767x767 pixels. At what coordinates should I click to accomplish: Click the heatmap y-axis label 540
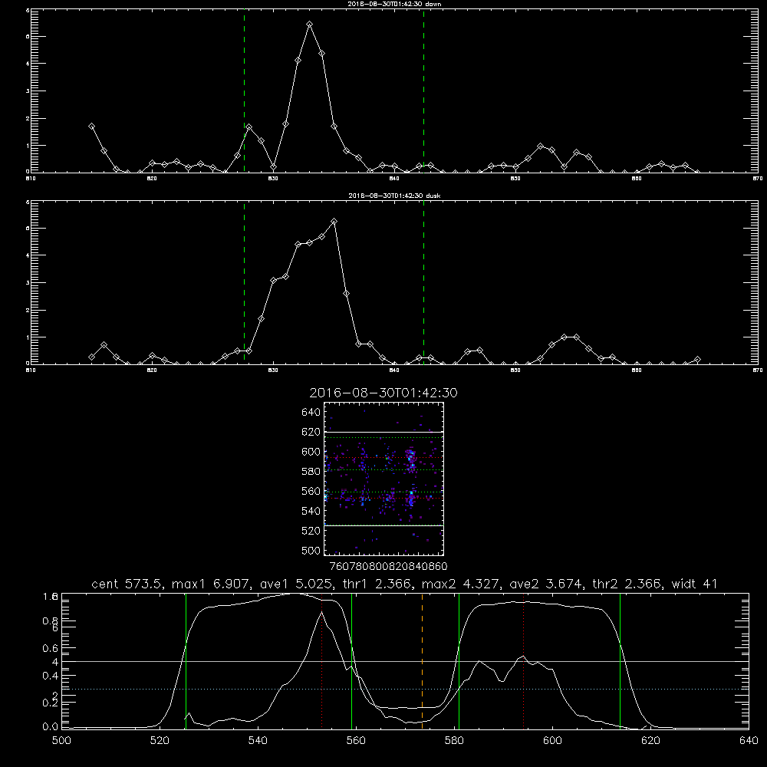[311, 511]
